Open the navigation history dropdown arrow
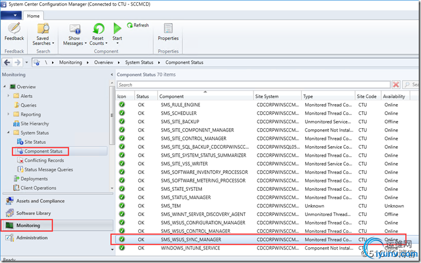 26,63
